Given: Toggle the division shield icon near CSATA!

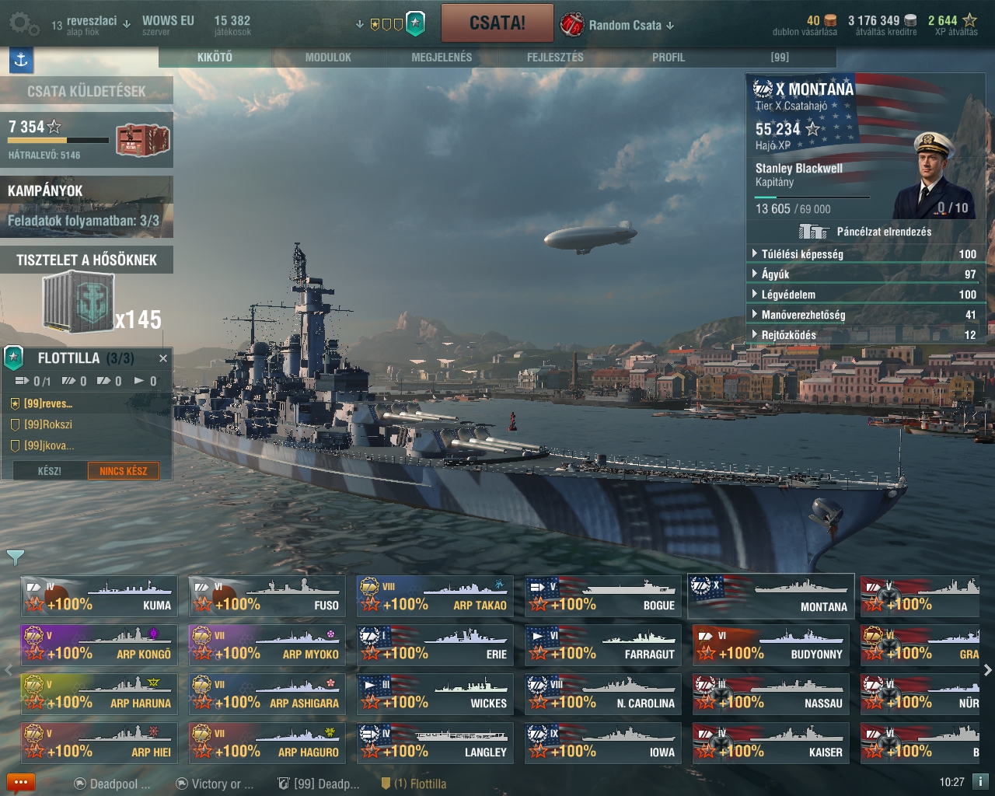Looking at the screenshot, I should pos(416,23).
